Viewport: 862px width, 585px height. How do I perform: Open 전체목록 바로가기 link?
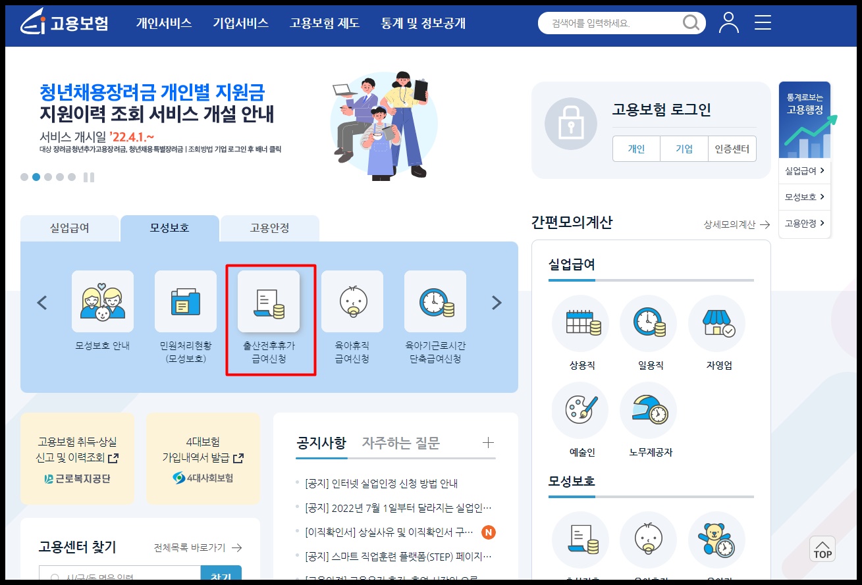point(198,547)
